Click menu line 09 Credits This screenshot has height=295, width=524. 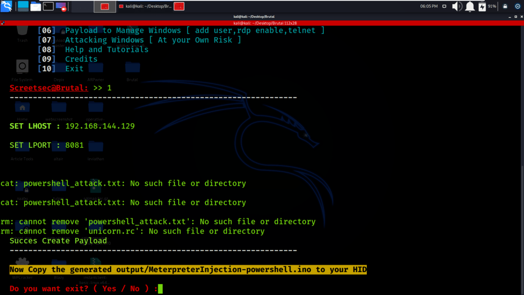[x=68, y=59]
